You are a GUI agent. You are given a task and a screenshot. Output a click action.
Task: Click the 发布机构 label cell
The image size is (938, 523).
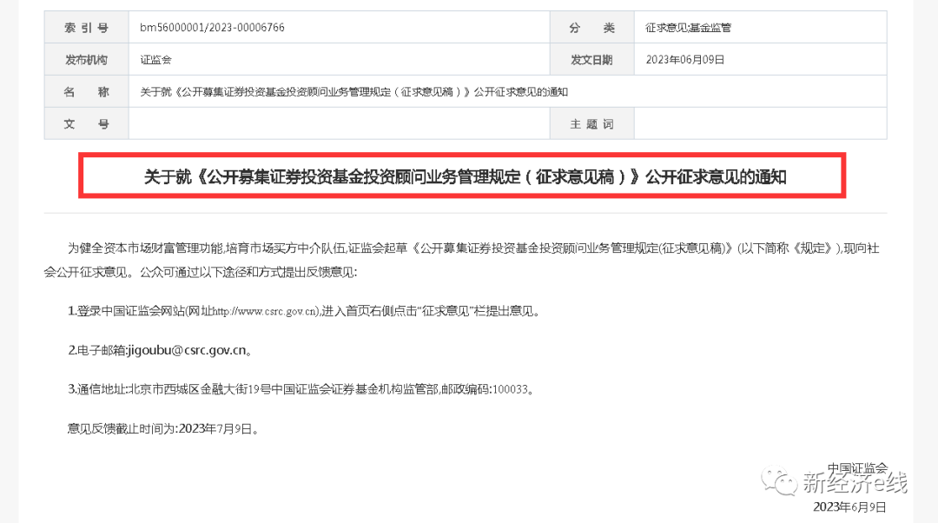click(x=87, y=59)
